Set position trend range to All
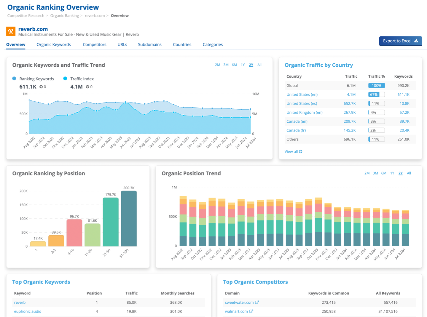This screenshot has width=427, height=317. pos(409,173)
